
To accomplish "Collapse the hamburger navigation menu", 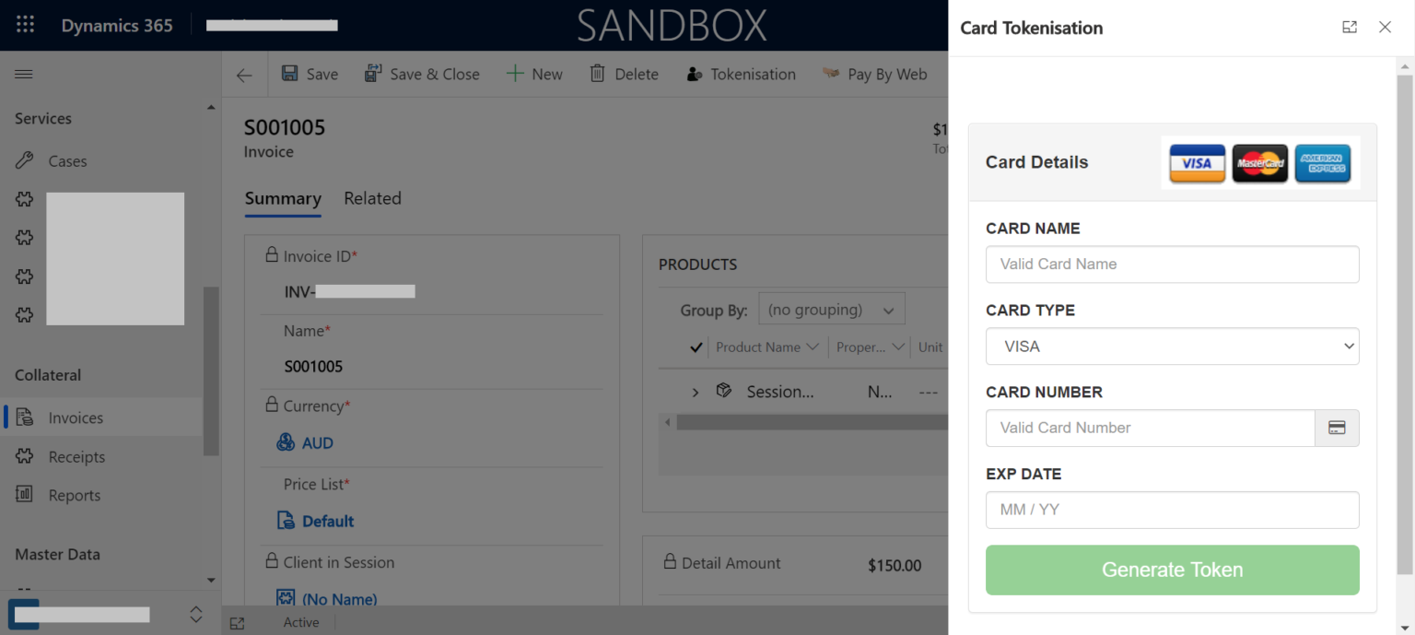I will pos(24,75).
